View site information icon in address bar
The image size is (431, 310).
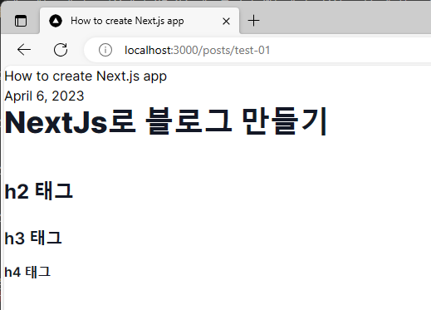pyautogui.click(x=105, y=50)
